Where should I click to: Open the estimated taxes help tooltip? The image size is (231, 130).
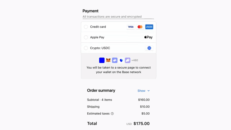tap(112, 114)
